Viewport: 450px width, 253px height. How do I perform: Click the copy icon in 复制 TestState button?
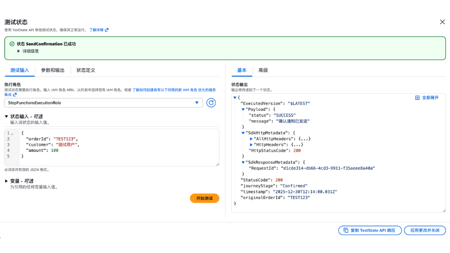click(346, 230)
